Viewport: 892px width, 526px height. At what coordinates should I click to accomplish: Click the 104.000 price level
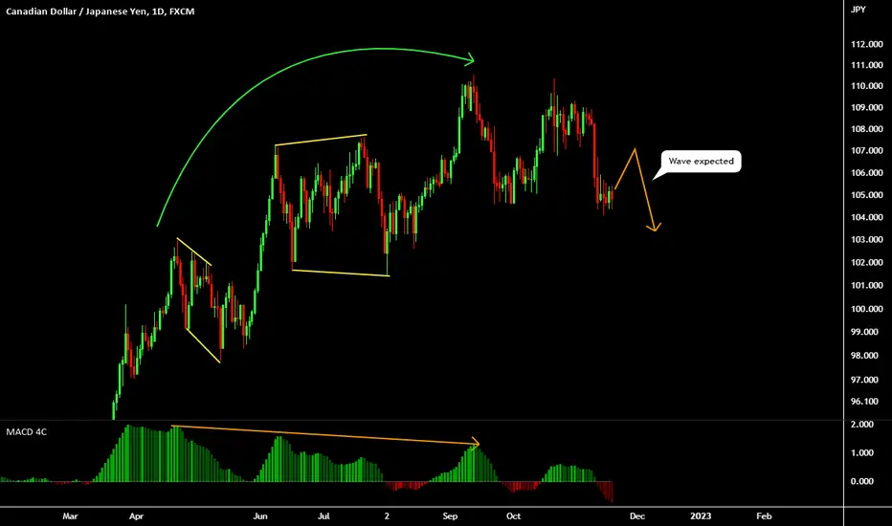[x=866, y=217]
